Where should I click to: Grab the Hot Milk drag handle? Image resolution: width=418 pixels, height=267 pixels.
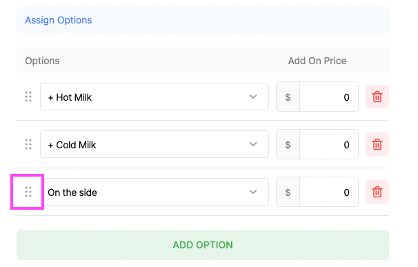pos(28,97)
